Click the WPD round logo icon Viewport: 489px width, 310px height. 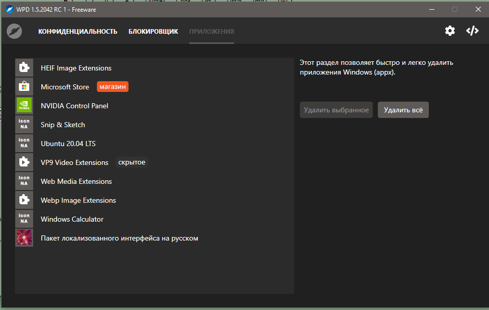pos(14,31)
